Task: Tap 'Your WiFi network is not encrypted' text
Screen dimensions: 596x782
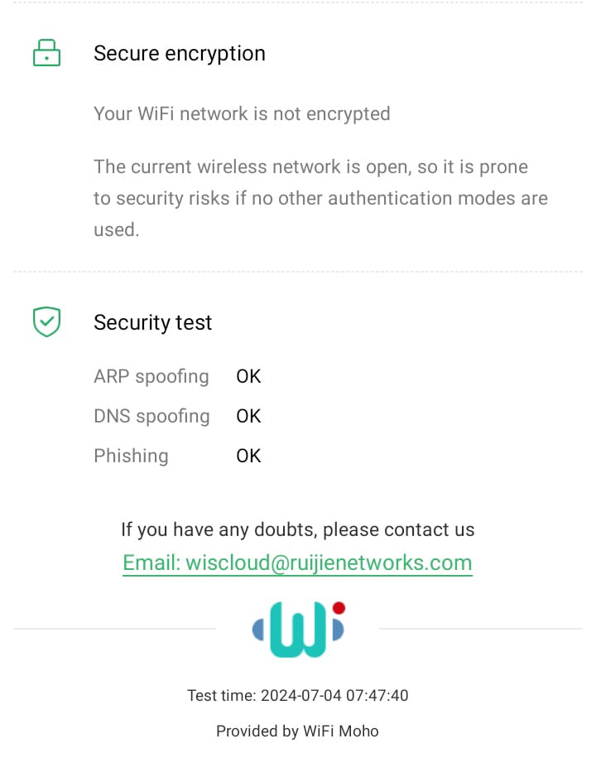Action: [x=242, y=113]
